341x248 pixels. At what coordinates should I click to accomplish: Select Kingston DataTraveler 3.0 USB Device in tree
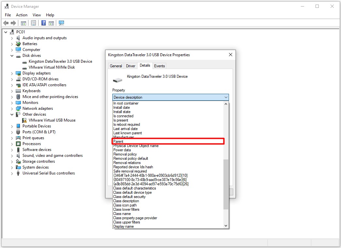point(60,61)
